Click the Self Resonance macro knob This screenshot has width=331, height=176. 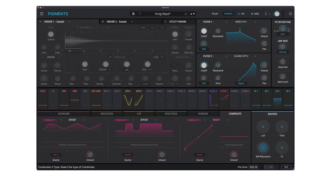coord(263,148)
